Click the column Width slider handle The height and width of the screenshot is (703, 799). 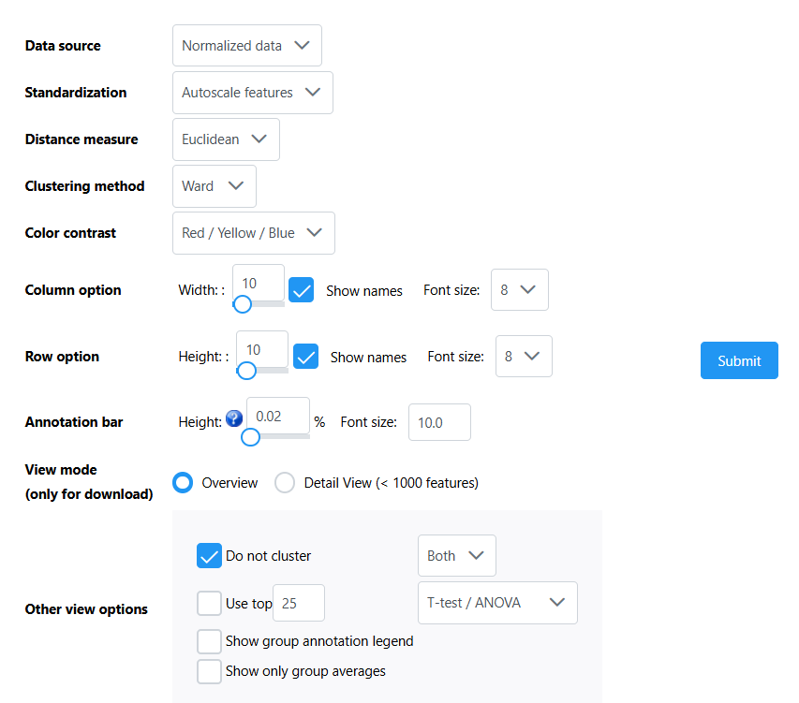coord(243,304)
